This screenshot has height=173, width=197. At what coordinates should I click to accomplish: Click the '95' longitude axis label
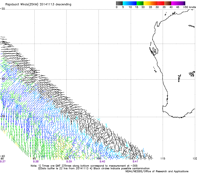coord(34,159)
